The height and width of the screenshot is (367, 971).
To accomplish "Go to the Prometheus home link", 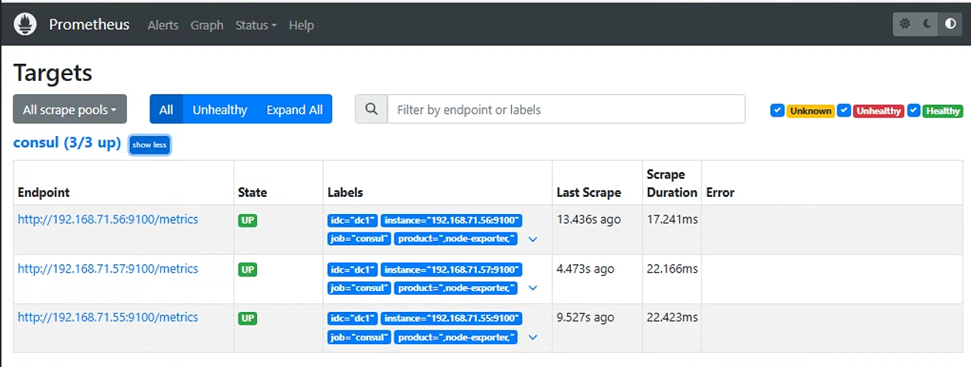I will click(89, 25).
